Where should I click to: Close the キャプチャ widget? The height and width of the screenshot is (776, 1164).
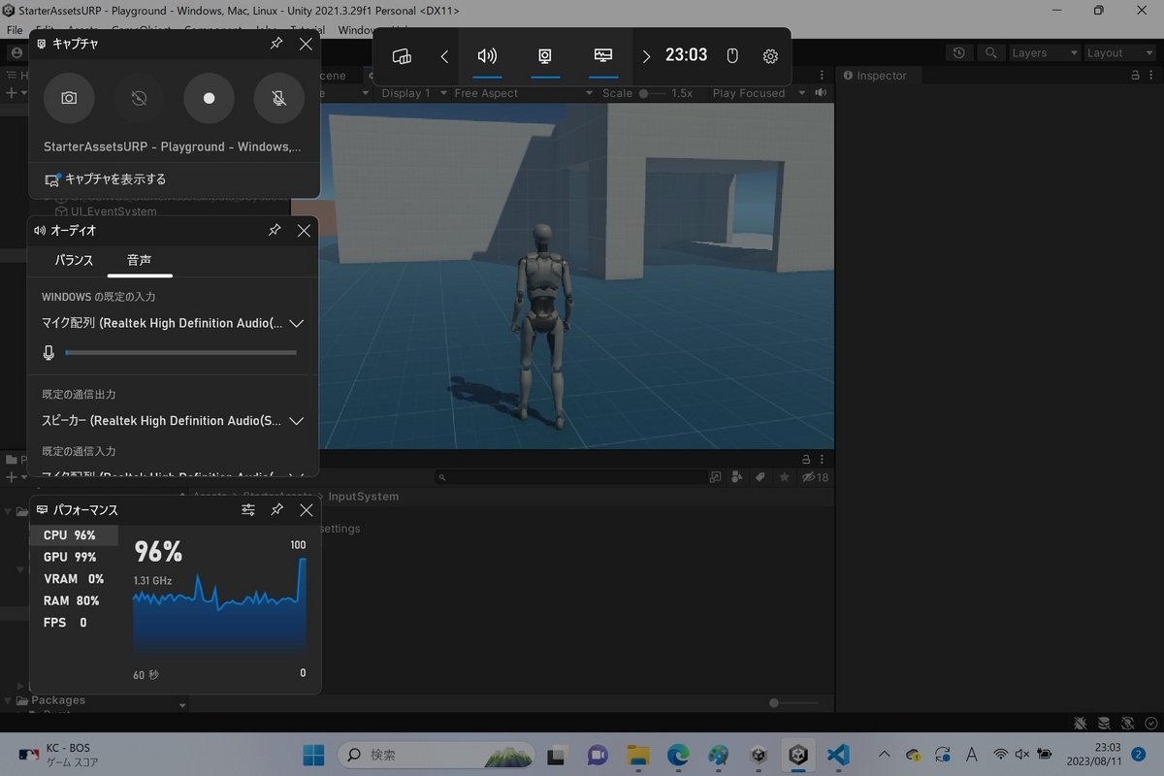tap(306, 44)
